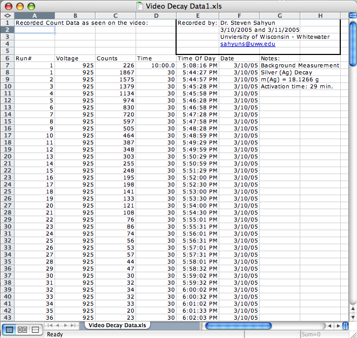The width and height of the screenshot is (357, 338).
Task: Click the 'Recorded Count Data as seen on the video:' cell
Action: pos(82,23)
